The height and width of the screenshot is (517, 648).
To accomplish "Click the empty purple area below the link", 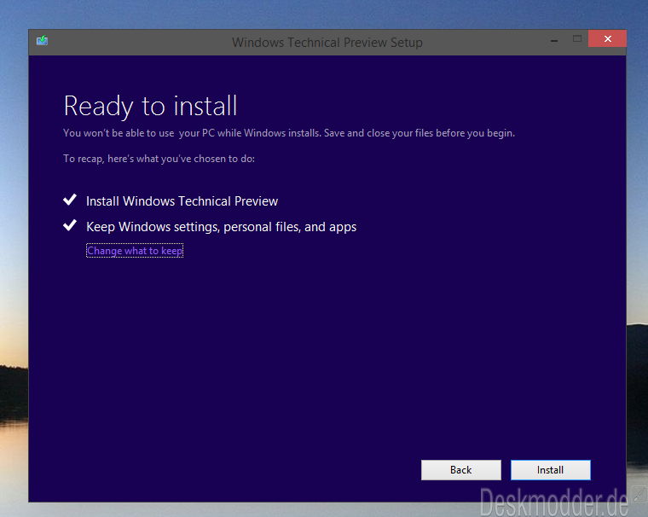I will (x=324, y=358).
